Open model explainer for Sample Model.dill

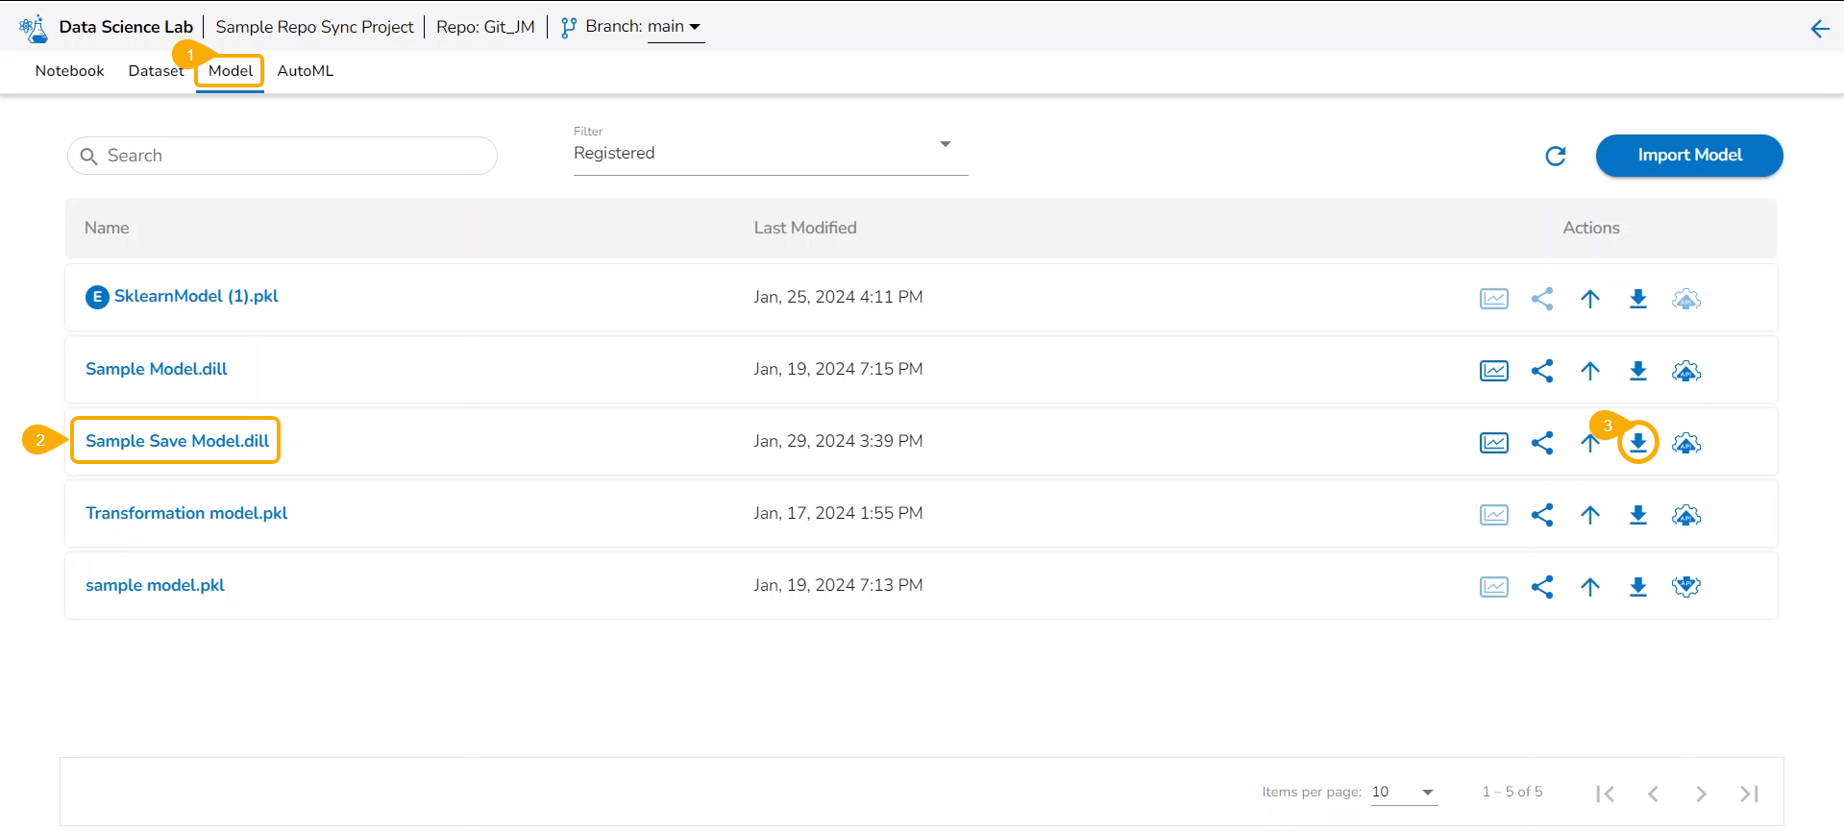tap(1493, 371)
